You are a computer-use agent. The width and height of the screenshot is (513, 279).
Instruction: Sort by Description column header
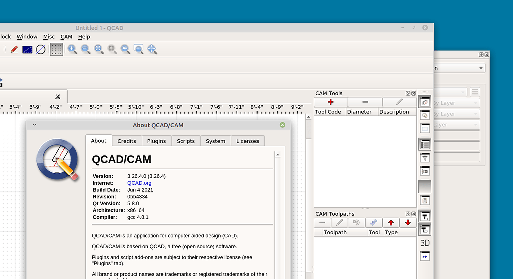tap(397, 112)
